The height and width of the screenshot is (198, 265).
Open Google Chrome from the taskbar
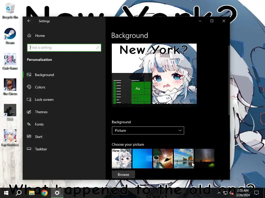pyautogui.click(x=45, y=193)
